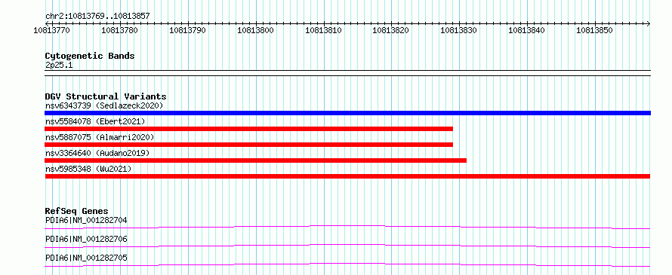This screenshot has width=672, height=275.
Task: Open variant nsv5584078 (Ebert2021) label
Action: point(95,121)
